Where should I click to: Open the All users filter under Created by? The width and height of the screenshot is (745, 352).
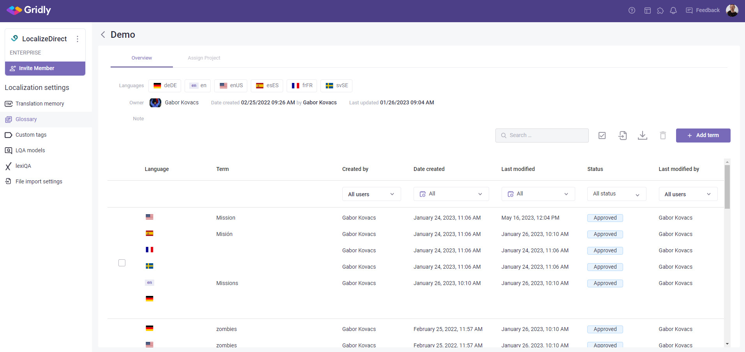point(371,194)
